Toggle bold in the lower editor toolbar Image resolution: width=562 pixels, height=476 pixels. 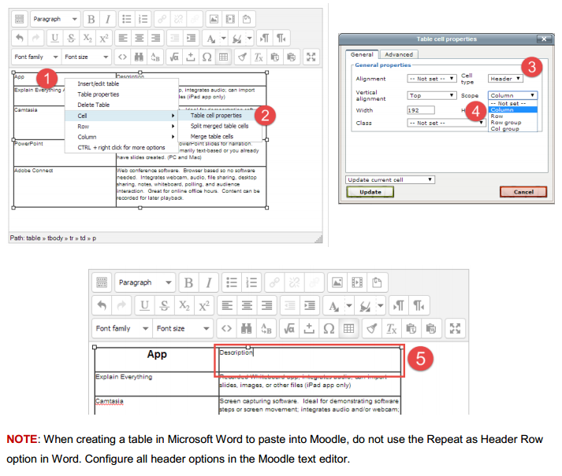(189, 282)
